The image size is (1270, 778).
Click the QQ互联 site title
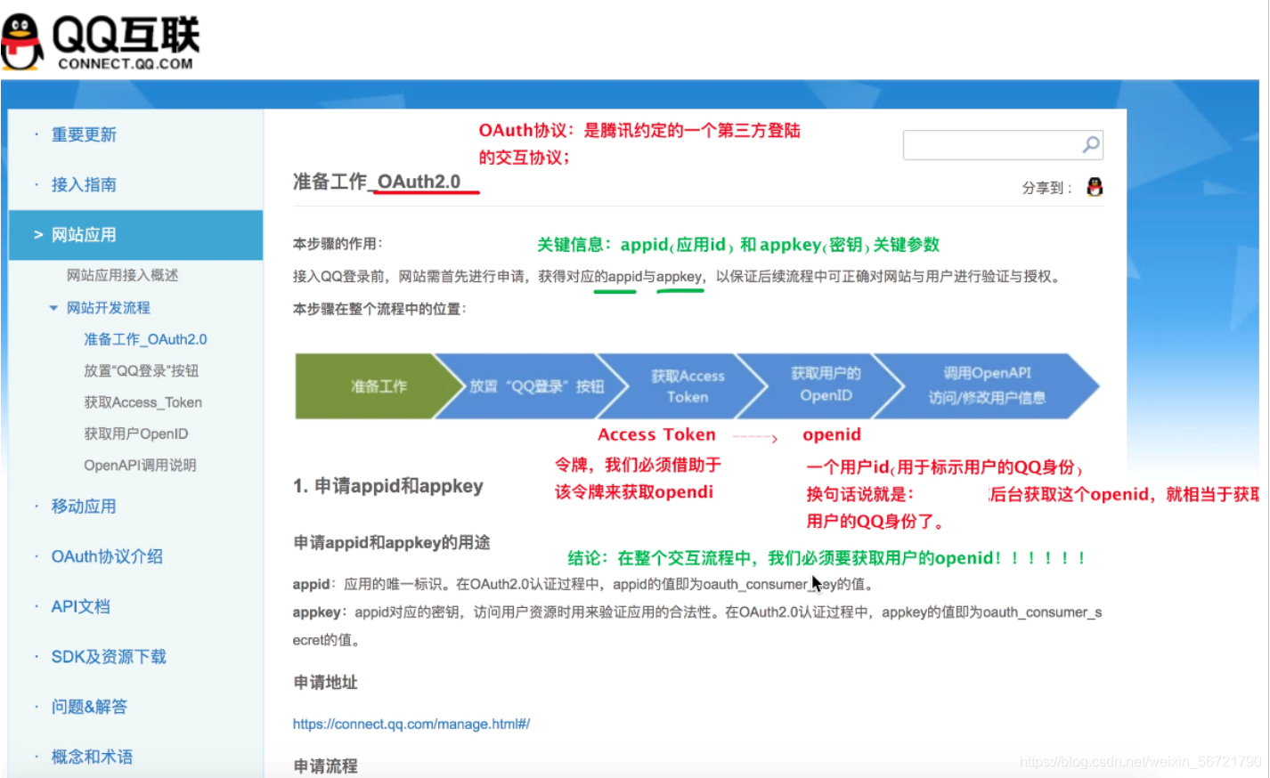pos(126,35)
